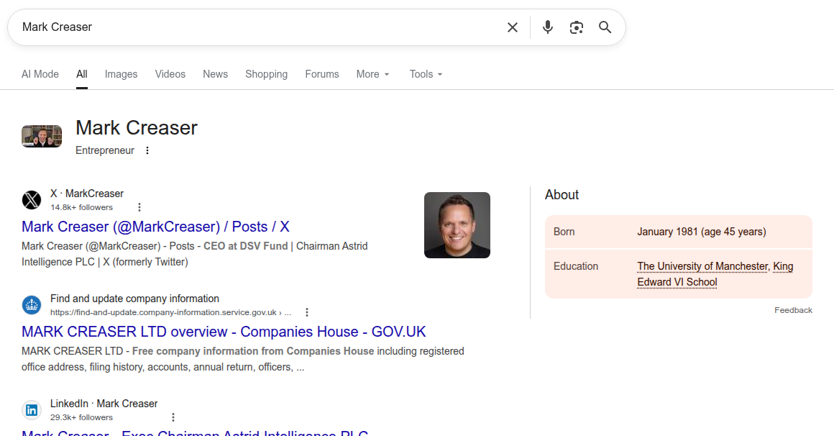Click the find-and-update.company-information.service.gov.uk URL

coord(170,312)
